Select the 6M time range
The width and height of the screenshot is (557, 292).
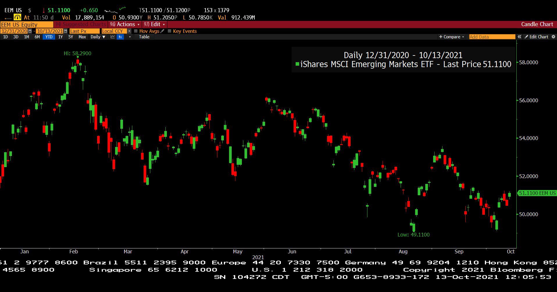[x=37, y=37]
